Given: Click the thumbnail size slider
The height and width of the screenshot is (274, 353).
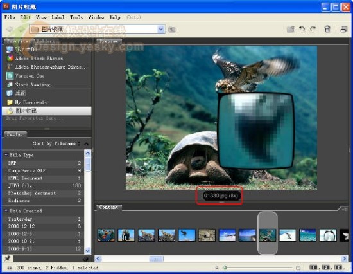Looking at the screenshot, I should 258,268.
